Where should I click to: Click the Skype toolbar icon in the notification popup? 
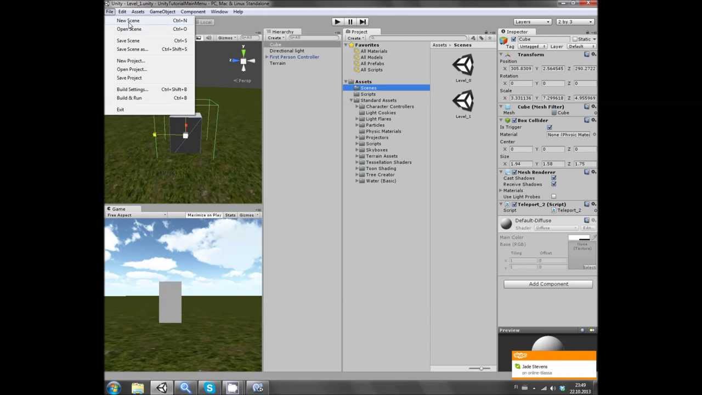tap(520, 356)
